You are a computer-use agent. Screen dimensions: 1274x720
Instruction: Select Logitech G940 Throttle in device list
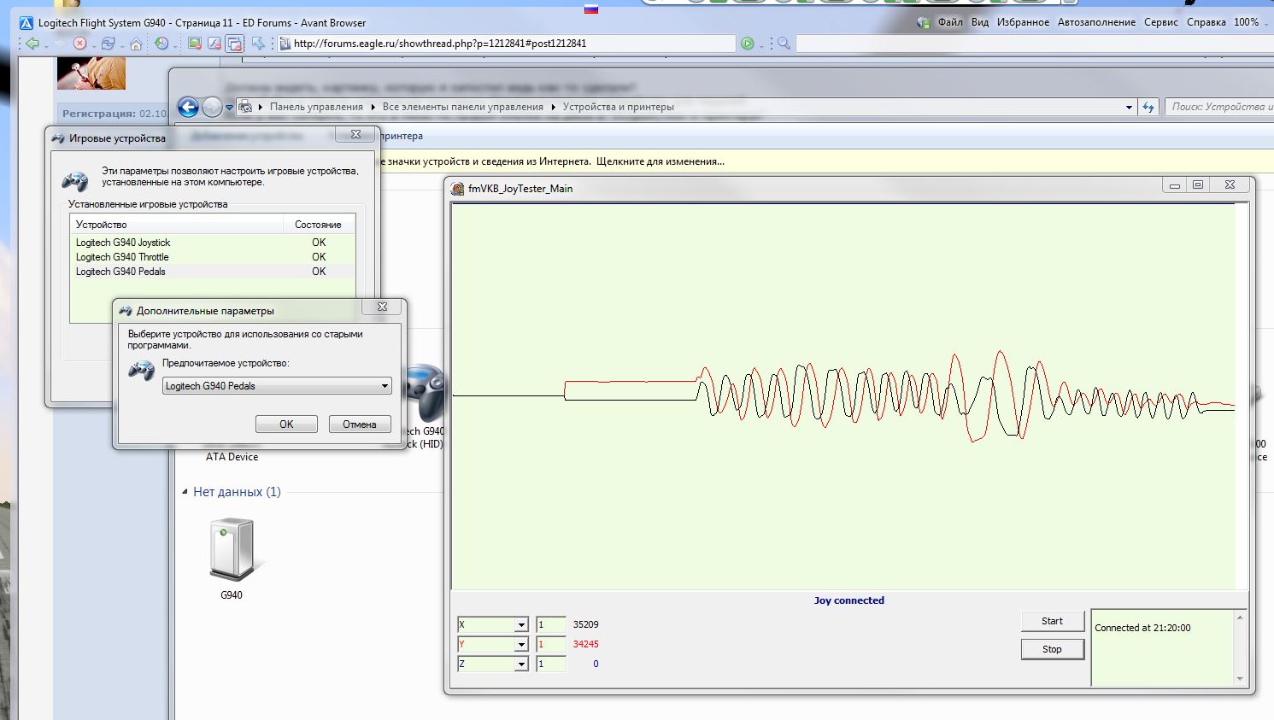pyautogui.click(x=212, y=257)
